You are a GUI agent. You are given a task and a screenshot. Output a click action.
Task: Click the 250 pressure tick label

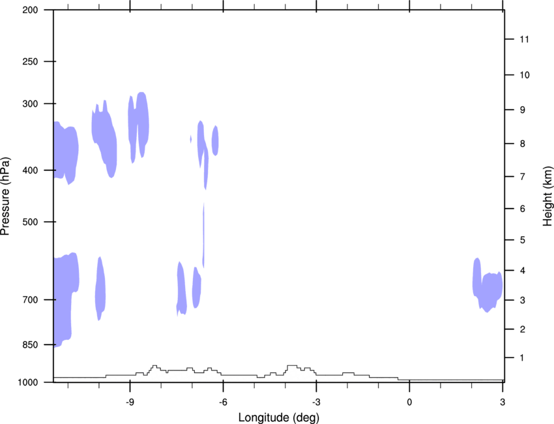pyautogui.click(x=30, y=61)
